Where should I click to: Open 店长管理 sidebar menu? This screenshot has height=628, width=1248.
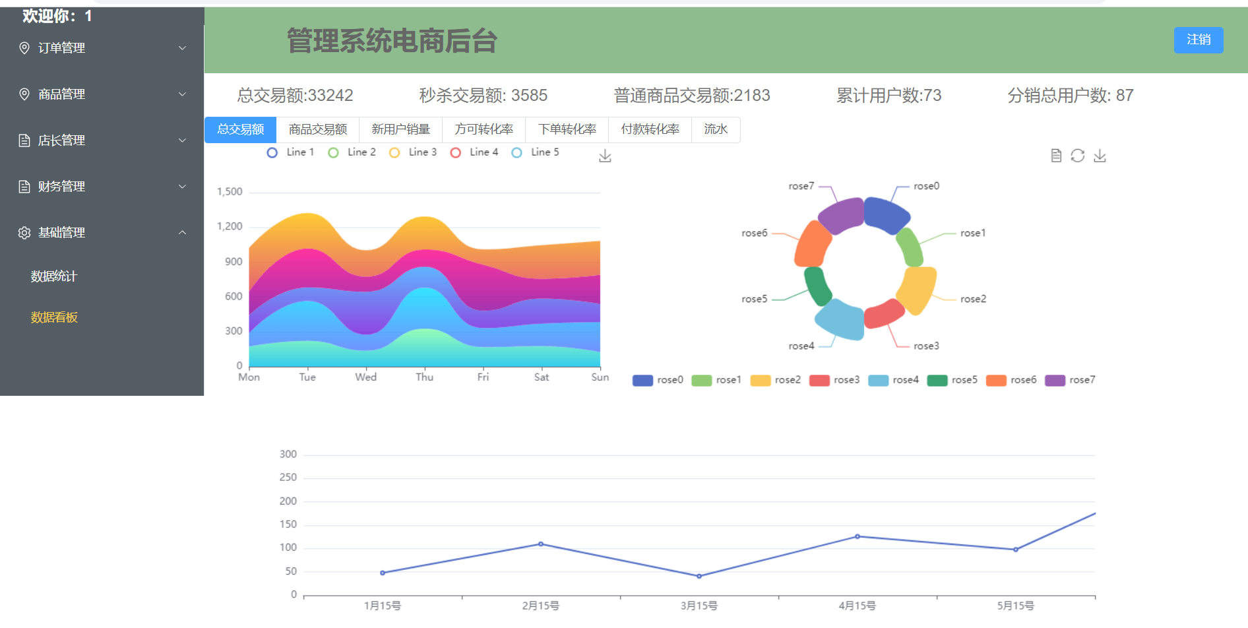point(102,141)
